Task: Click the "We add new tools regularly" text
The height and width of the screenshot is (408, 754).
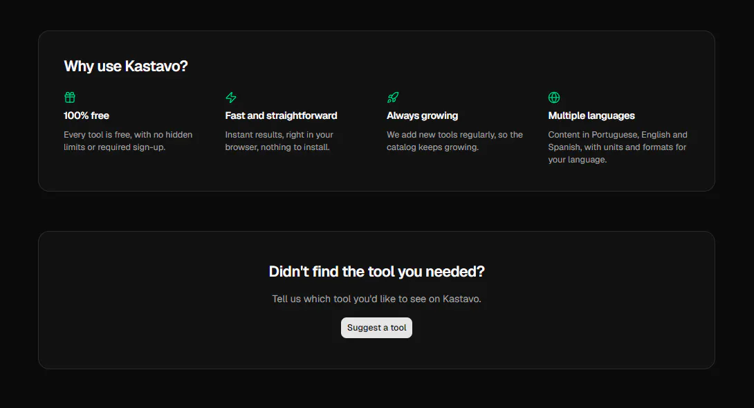Action: coord(454,141)
